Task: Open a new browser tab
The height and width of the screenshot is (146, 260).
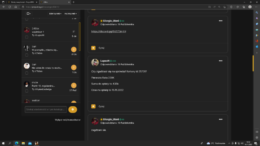Action: [74, 2]
